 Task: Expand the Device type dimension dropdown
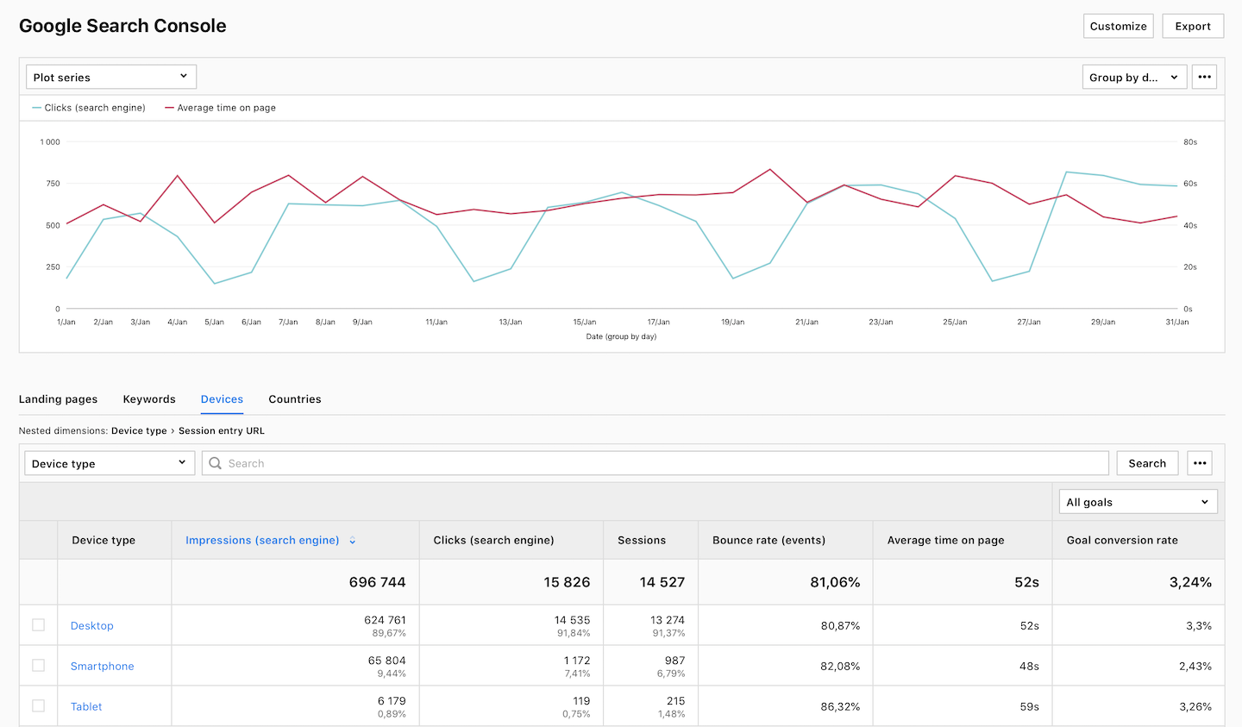pos(110,463)
